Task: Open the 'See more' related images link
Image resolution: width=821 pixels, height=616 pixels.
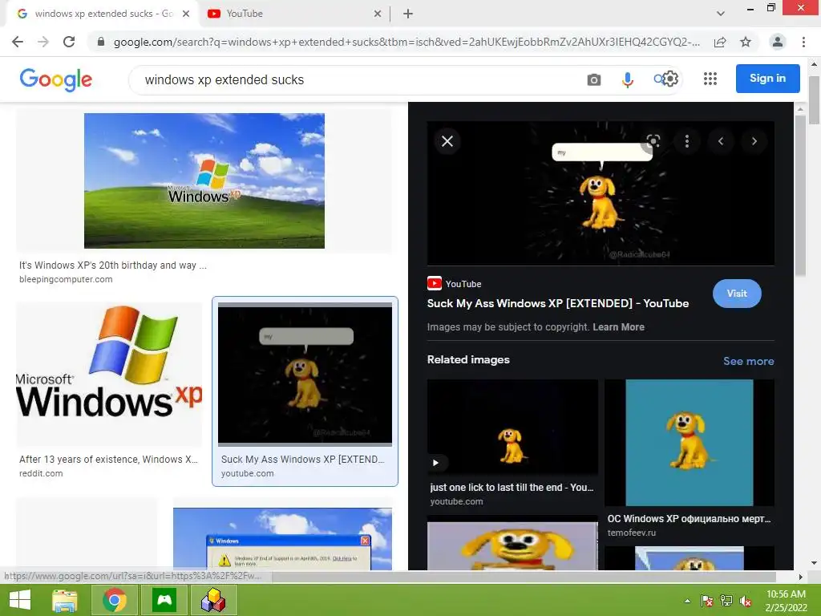Action: point(748,361)
